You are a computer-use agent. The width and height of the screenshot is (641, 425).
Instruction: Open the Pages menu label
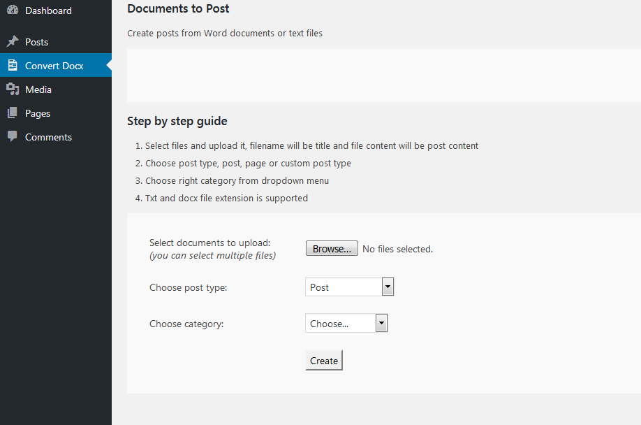pyautogui.click(x=38, y=114)
